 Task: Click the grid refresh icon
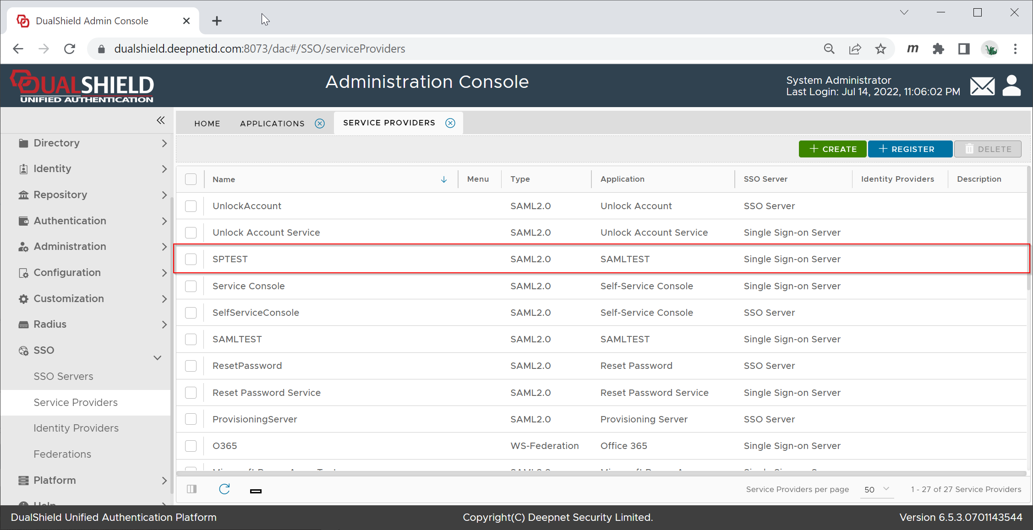click(224, 489)
